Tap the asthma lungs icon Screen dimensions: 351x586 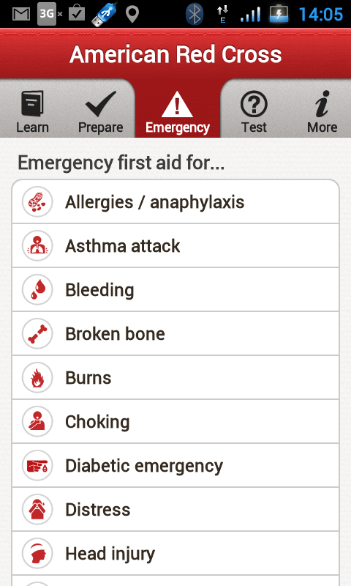[x=37, y=246]
